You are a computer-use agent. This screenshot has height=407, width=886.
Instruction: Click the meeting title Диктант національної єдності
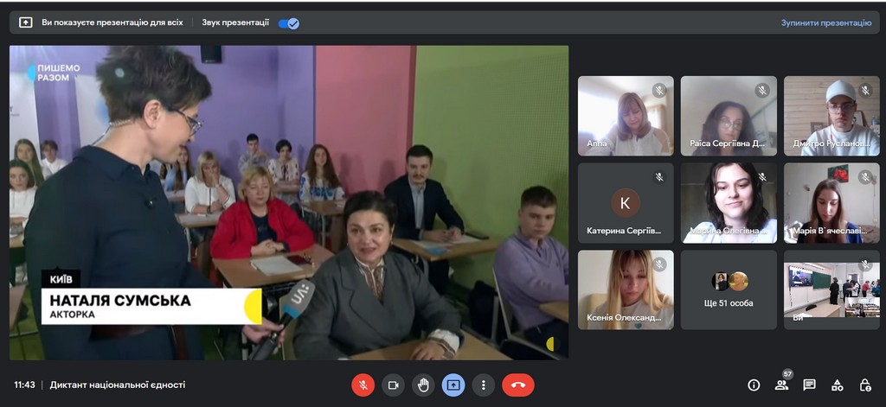(118, 385)
